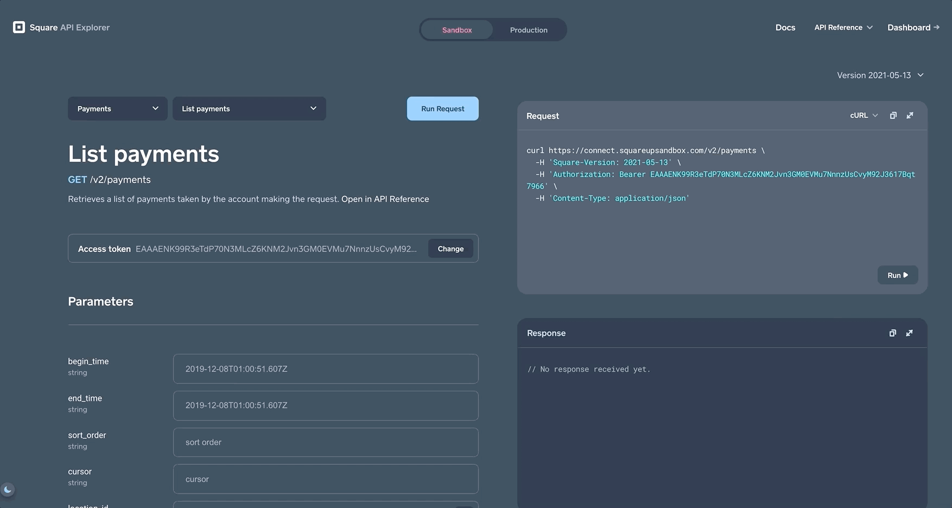952x508 pixels.
Task: Expand the Request panel to fullscreen
Action: (910, 116)
